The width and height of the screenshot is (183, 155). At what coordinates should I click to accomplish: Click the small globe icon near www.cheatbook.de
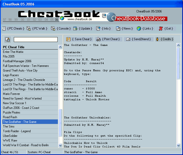point(62,18)
